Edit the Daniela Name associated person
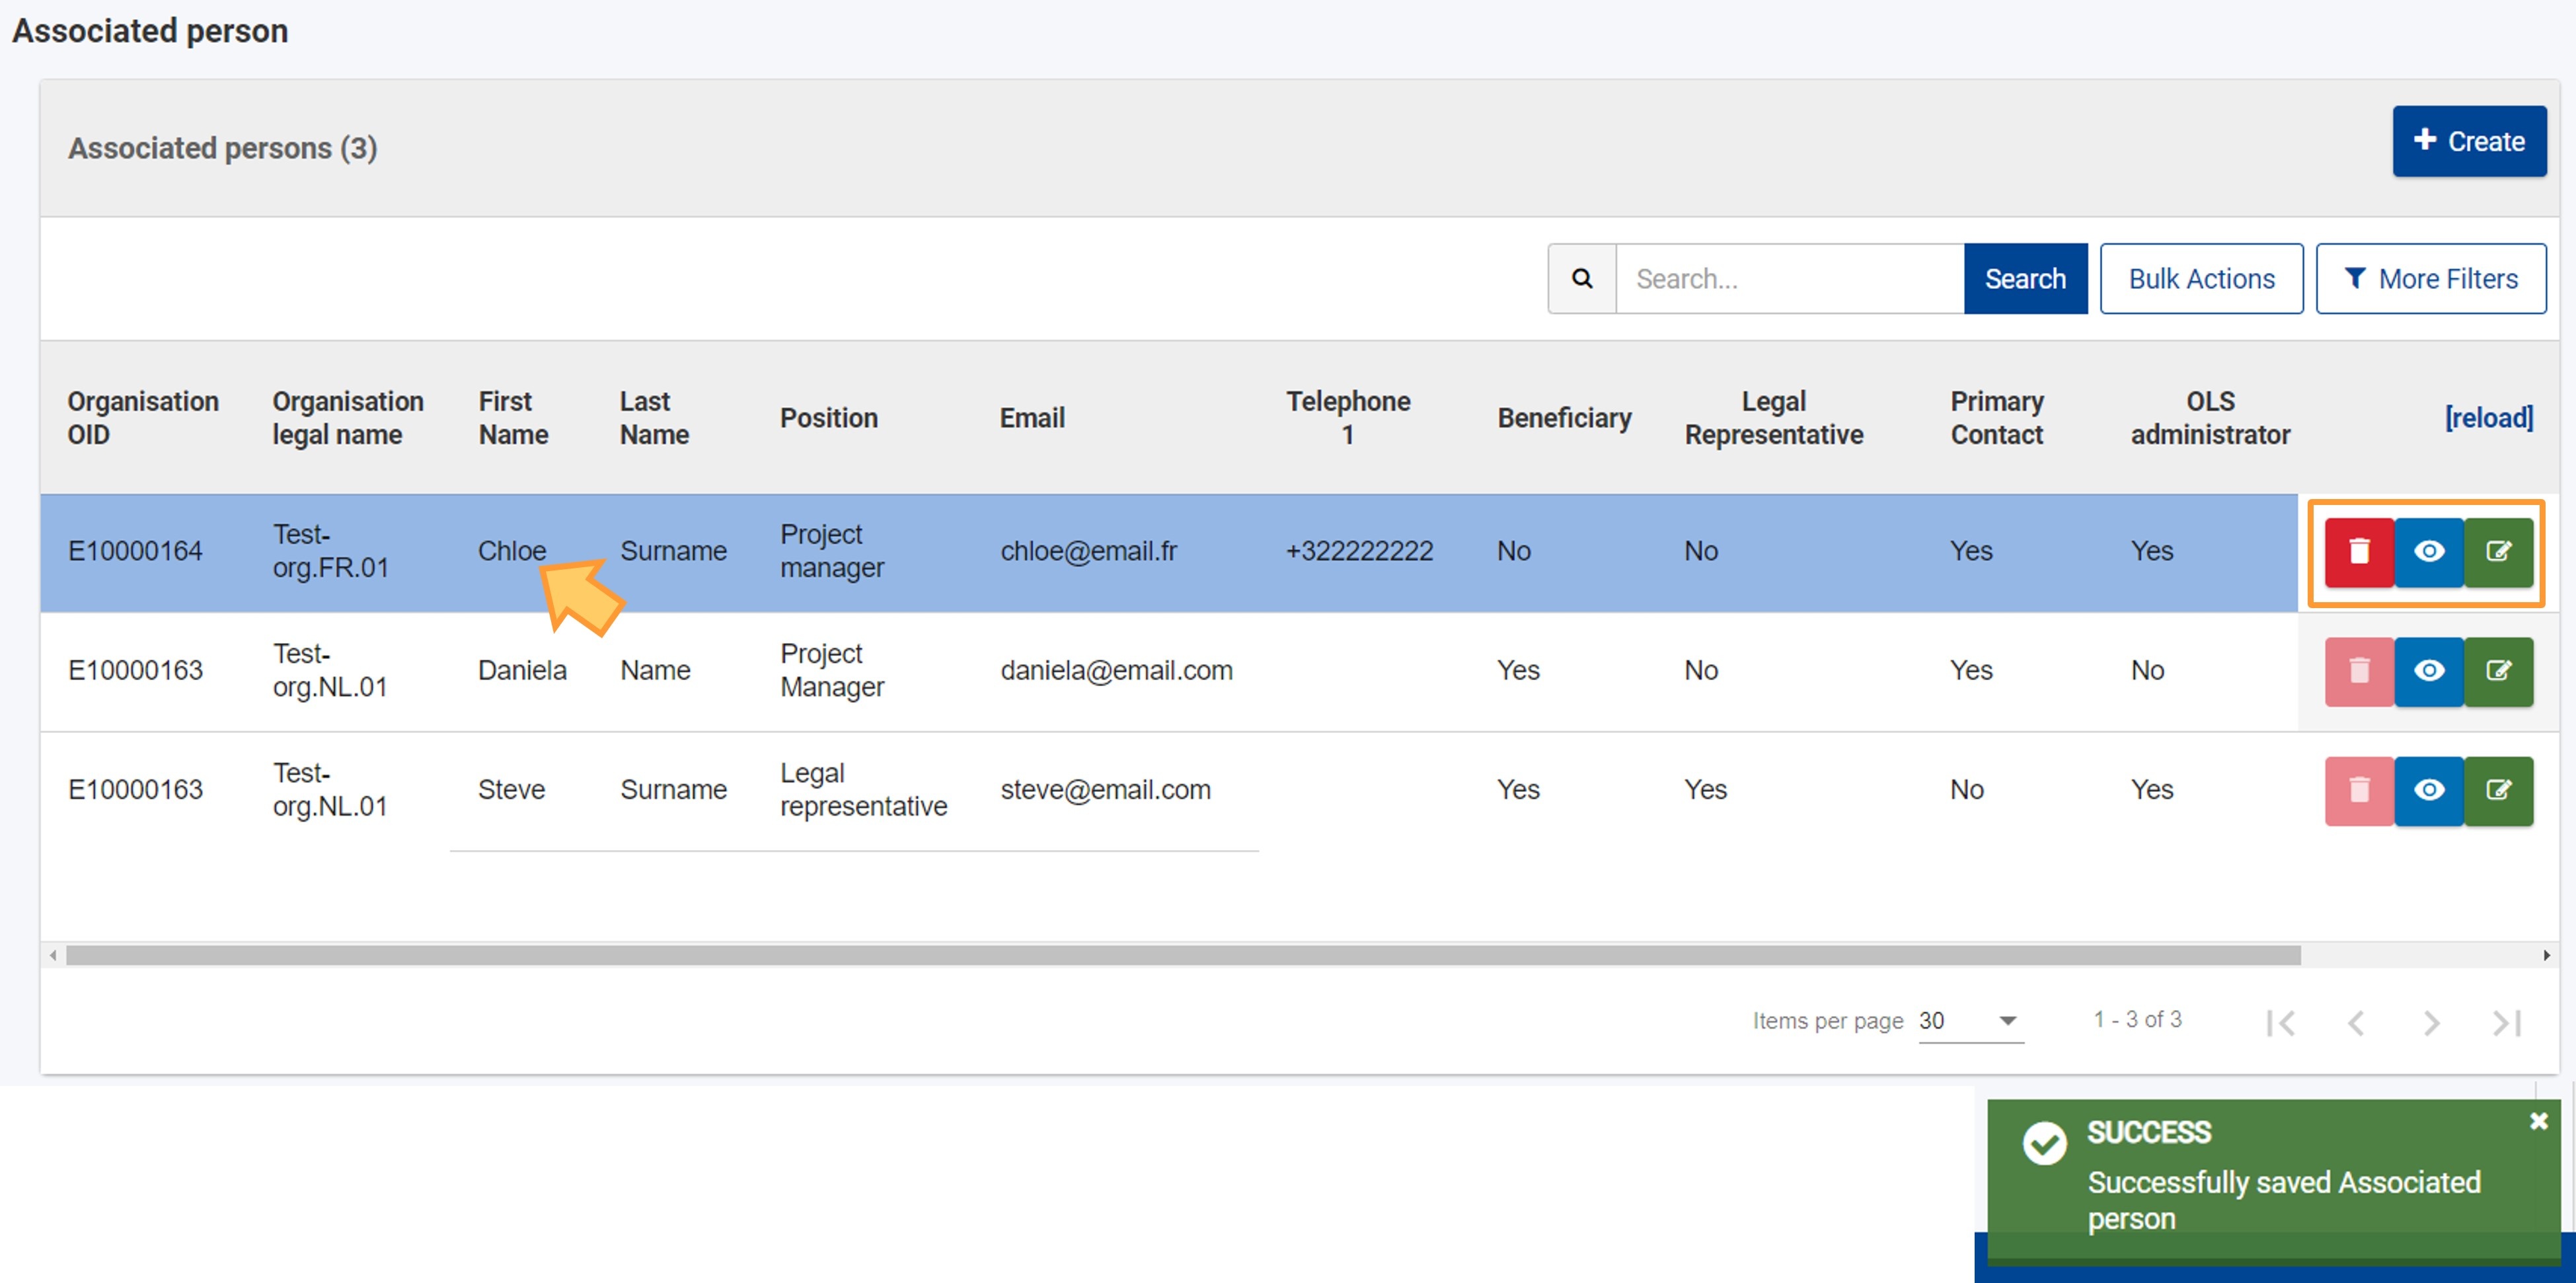 coord(2499,671)
